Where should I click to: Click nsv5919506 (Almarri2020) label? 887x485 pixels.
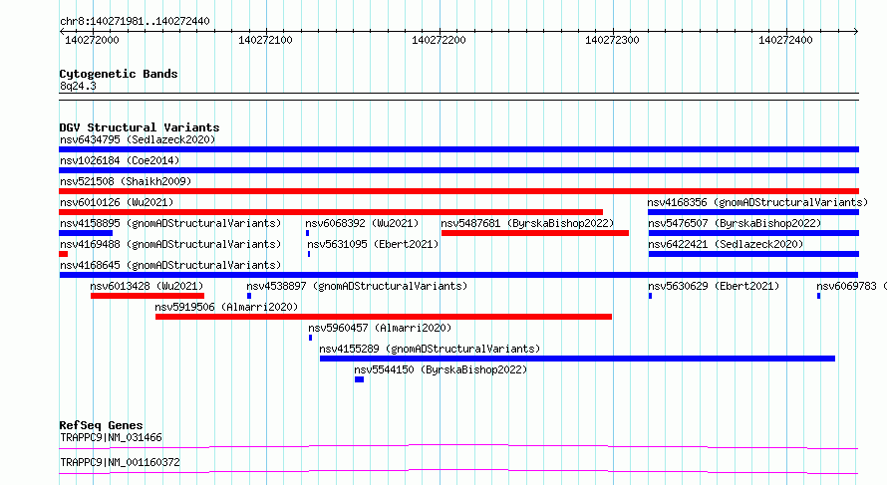pos(226,307)
